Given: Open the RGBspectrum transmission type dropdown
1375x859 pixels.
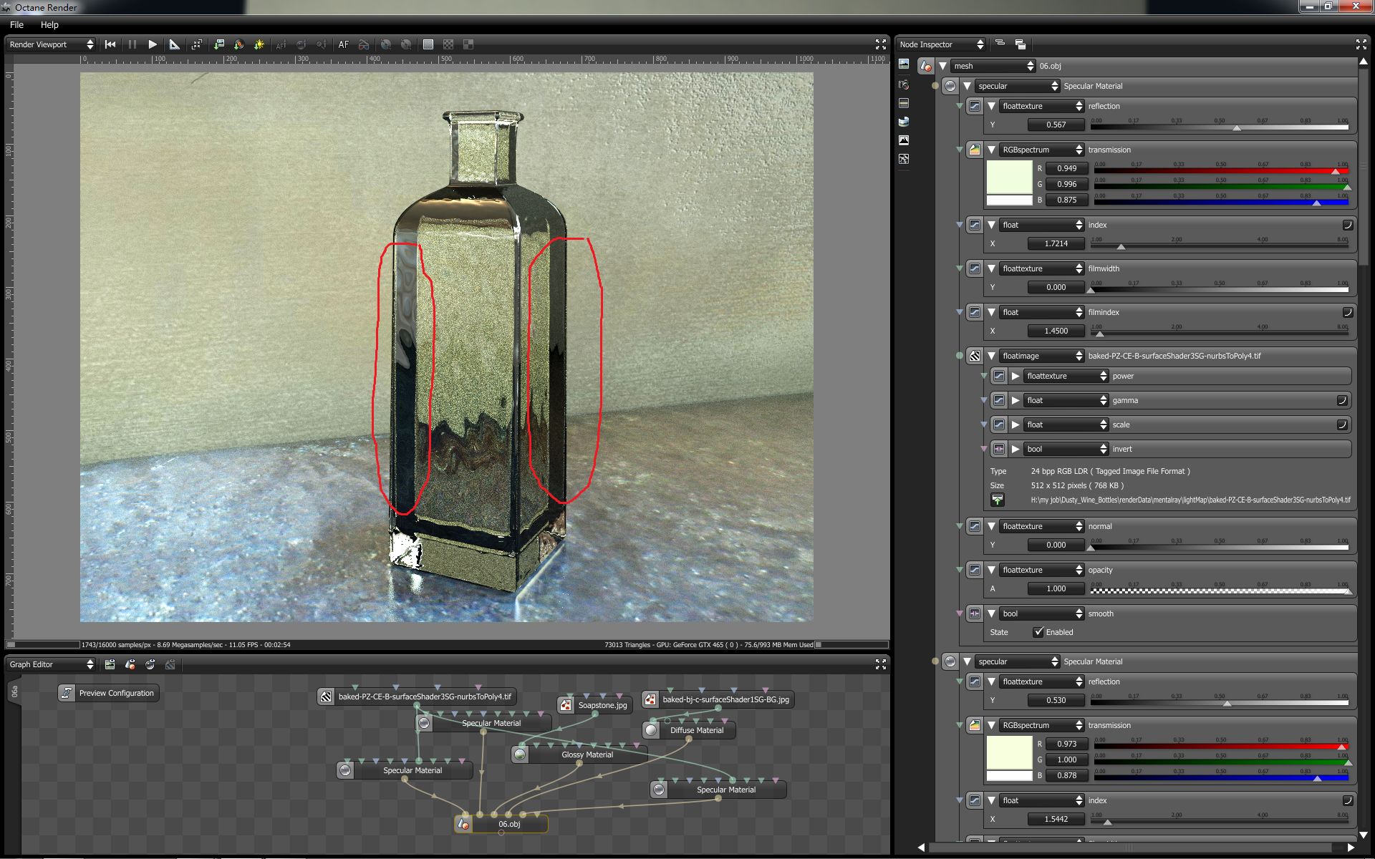Looking at the screenshot, I should pos(1042,150).
